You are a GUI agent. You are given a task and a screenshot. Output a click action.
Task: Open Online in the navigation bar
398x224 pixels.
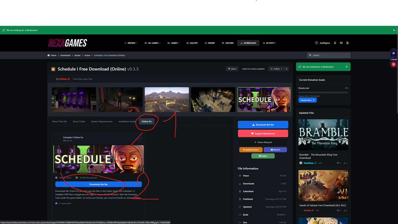click(210, 43)
